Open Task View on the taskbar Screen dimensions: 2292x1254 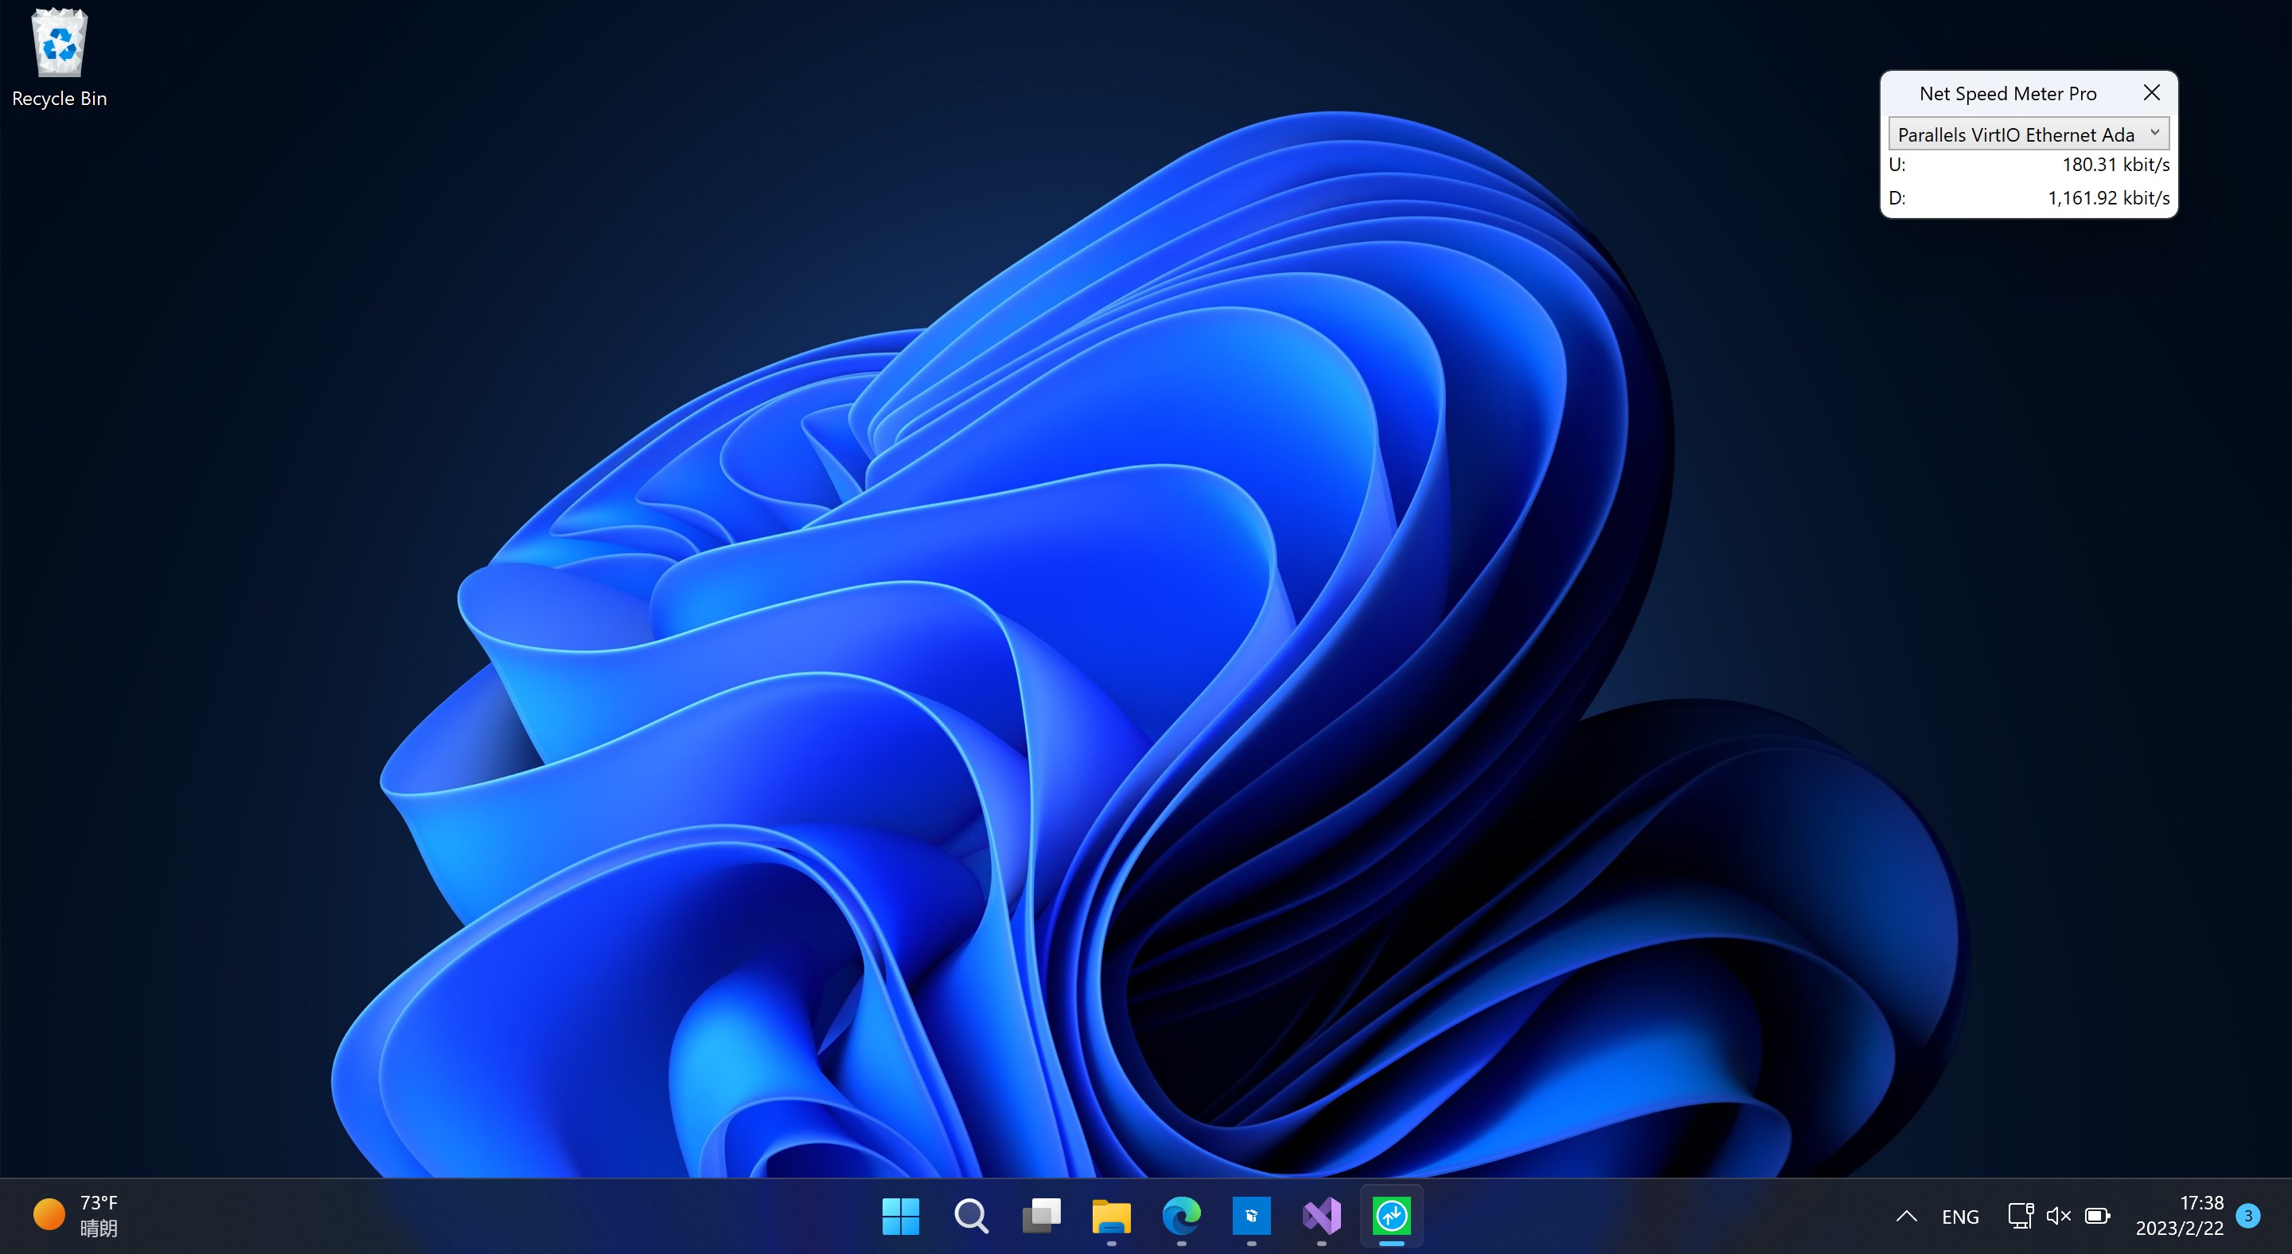pyautogui.click(x=1040, y=1216)
